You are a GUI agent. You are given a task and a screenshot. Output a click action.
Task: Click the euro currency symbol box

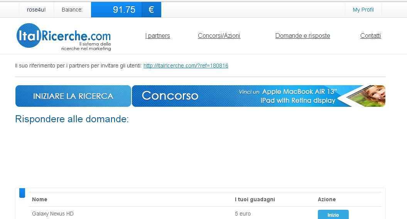(151, 10)
